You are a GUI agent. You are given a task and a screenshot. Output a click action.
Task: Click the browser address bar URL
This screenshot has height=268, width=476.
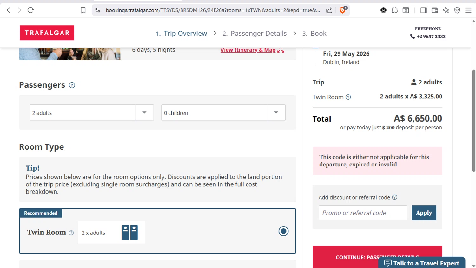click(213, 10)
